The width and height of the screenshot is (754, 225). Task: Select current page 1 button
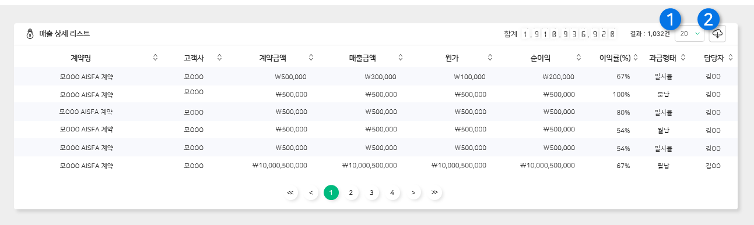pos(331,192)
